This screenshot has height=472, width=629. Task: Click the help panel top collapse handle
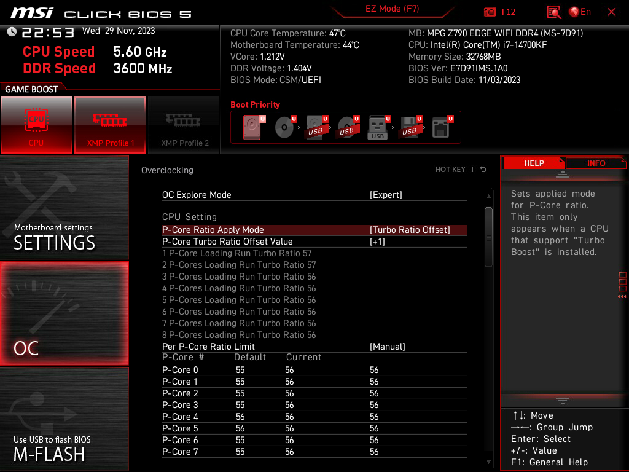click(562, 174)
